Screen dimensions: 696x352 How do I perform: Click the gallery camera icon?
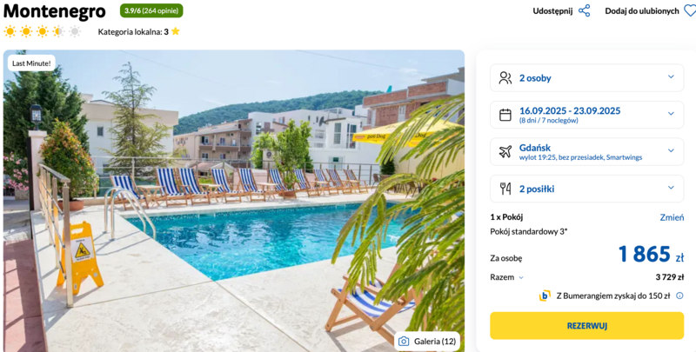(404, 342)
